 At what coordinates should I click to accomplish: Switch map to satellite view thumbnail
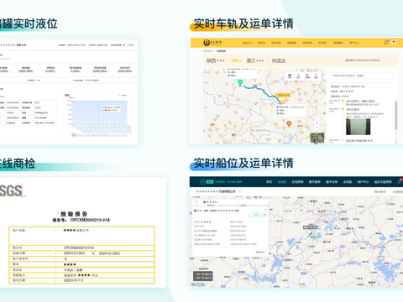pyautogui.click(x=317, y=138)
